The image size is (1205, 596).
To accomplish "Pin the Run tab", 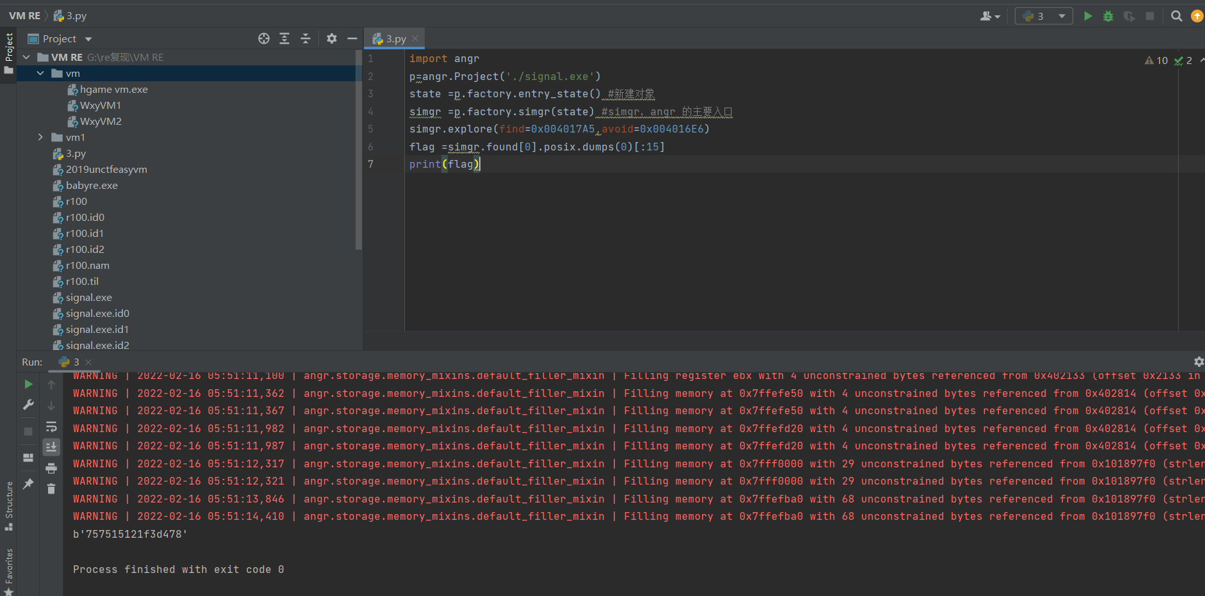I will click(28, 484).
